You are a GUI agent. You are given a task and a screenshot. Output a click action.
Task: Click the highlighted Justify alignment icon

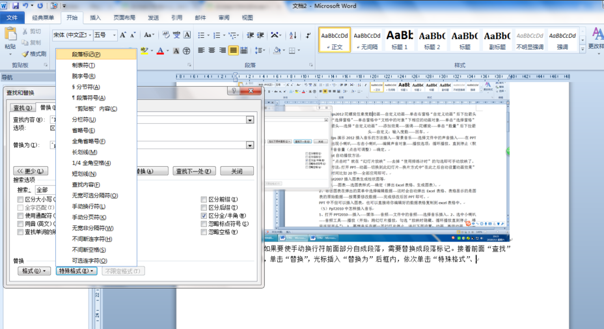233,51
